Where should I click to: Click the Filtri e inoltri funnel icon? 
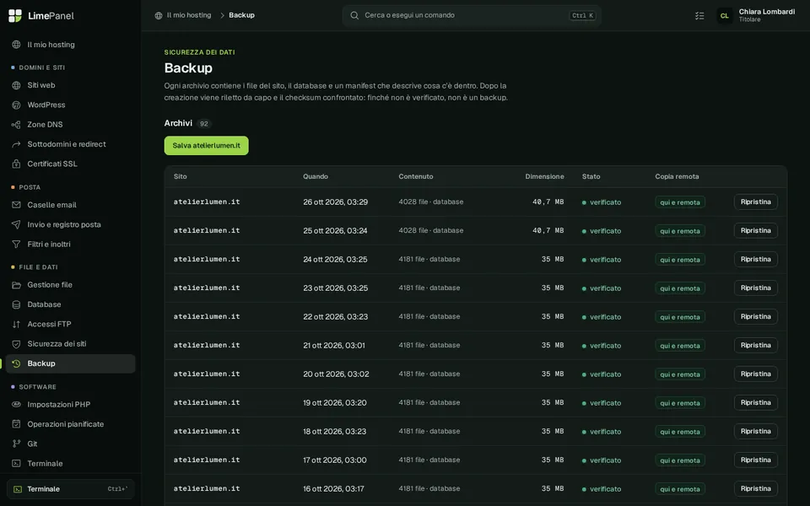(x=17, y=245)
